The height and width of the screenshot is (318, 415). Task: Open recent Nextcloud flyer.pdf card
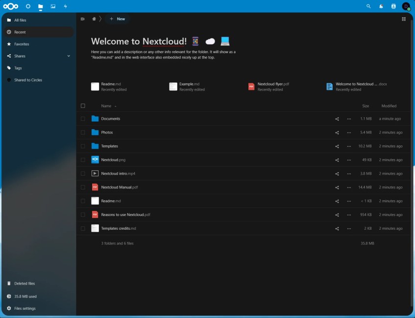point(269,87)
